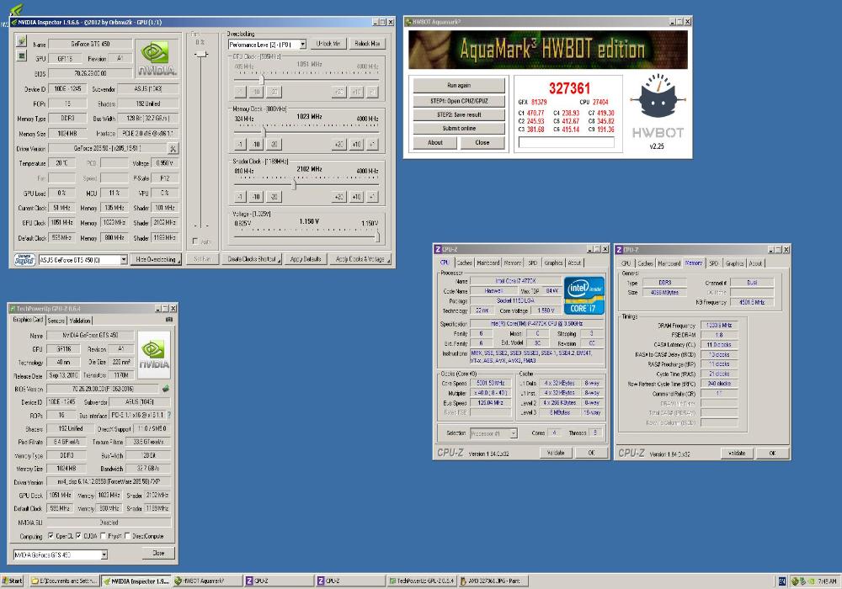Click the 327361 score in AquaMark
842x589 pixels.
(569, 88)
